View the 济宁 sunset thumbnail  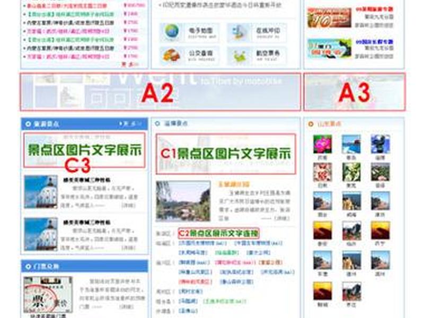coord(380,231)
